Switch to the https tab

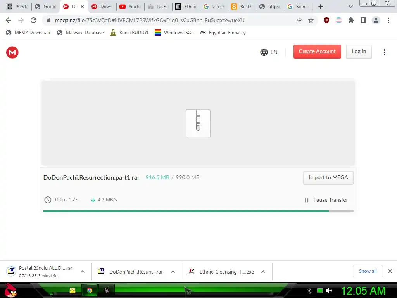click(x=270, y=7)
